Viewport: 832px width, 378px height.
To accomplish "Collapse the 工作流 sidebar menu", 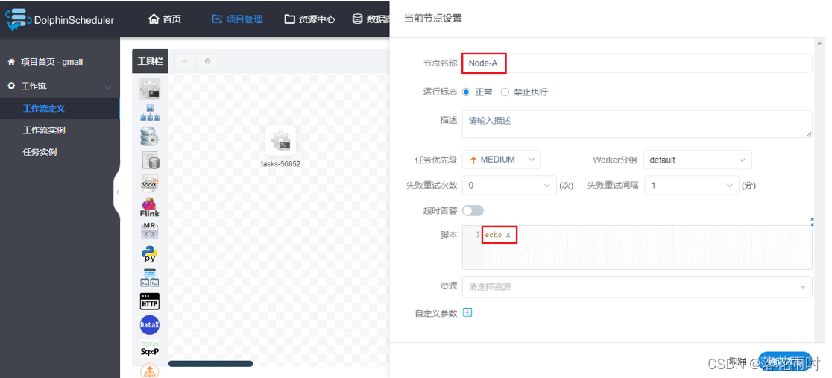I will 60,86.
